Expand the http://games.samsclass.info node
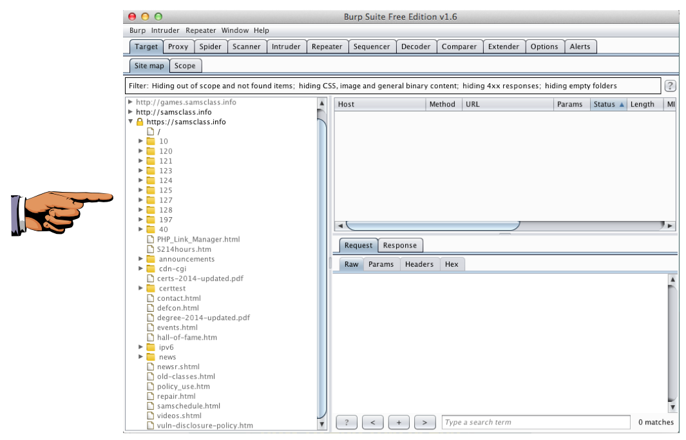 [x=130, y=102]
